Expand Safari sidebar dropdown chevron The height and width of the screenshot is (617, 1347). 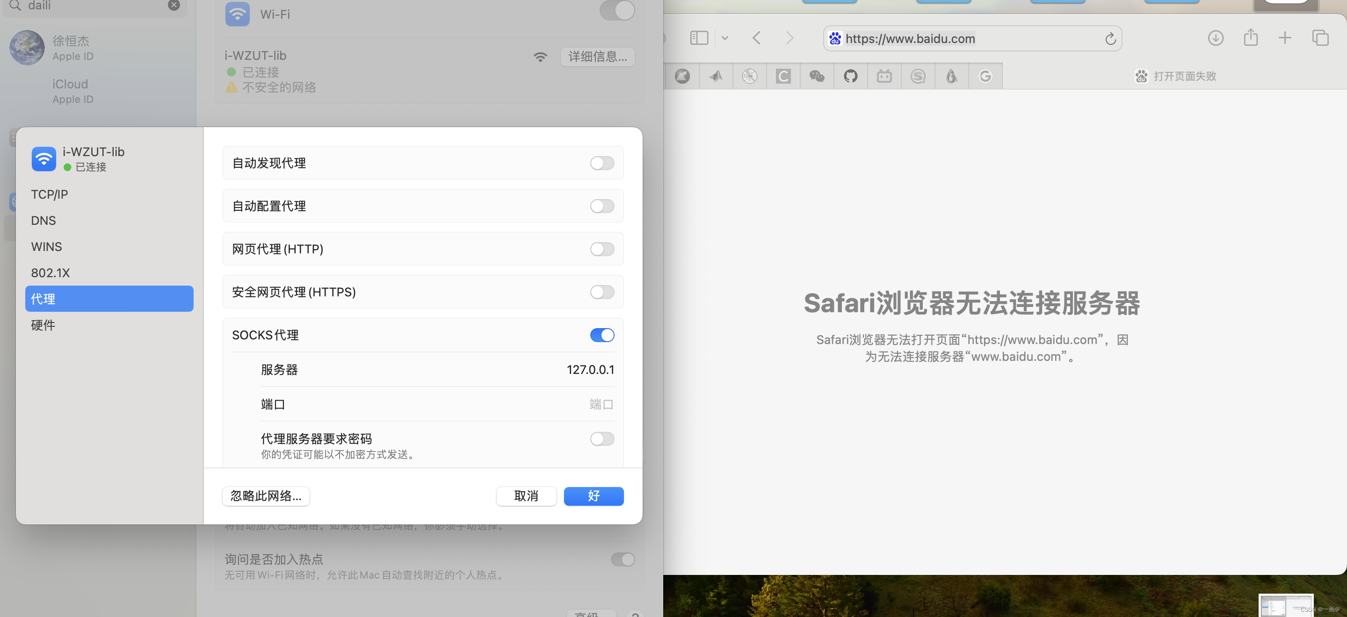tap(725, 38)
